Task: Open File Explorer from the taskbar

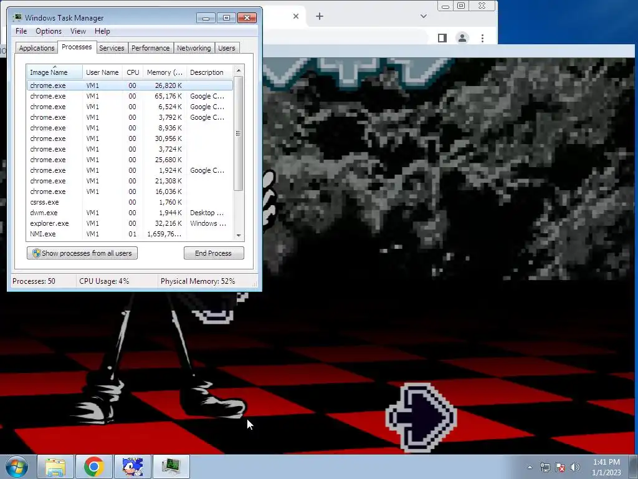Action: tap(55, 467)
